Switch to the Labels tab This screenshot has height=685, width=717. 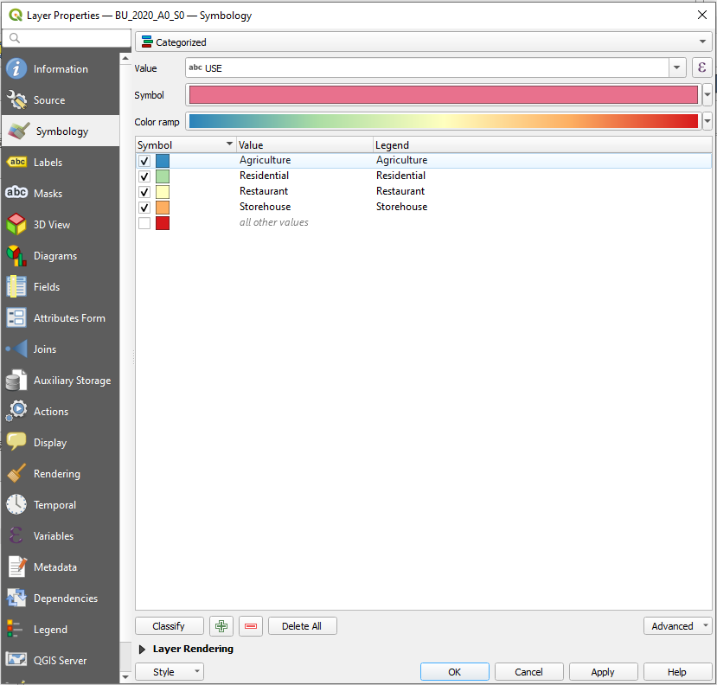point(48,163)
